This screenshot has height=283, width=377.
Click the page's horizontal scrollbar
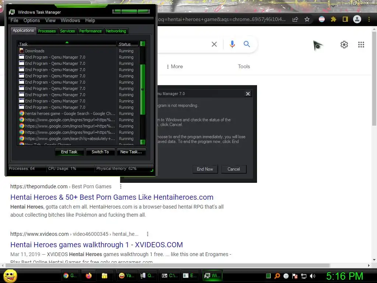click(168, 265)
